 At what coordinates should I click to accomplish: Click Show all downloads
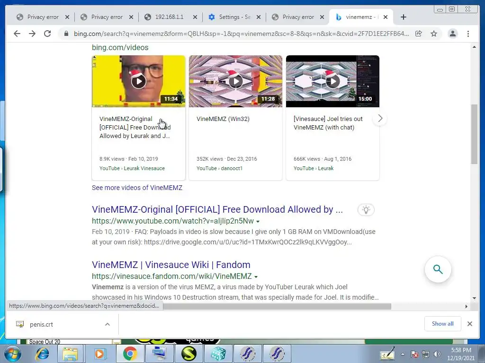(443, 324)
